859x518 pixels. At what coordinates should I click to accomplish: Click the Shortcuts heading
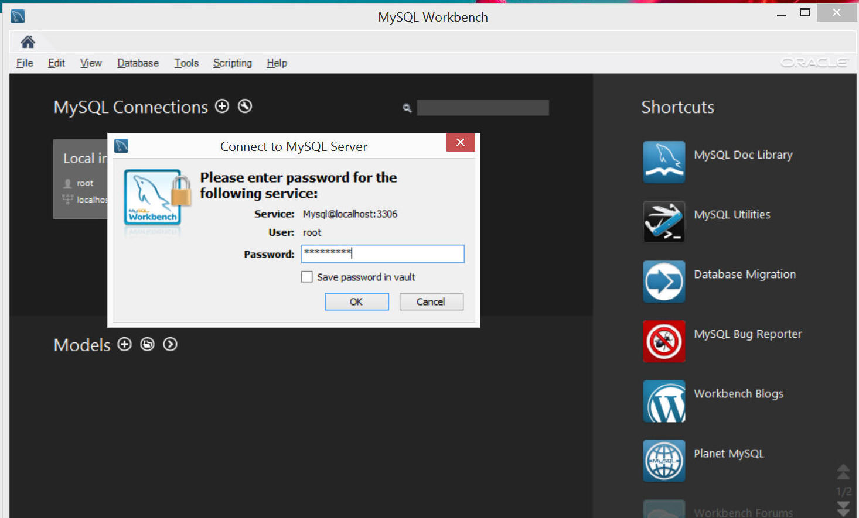coord(677,107)
